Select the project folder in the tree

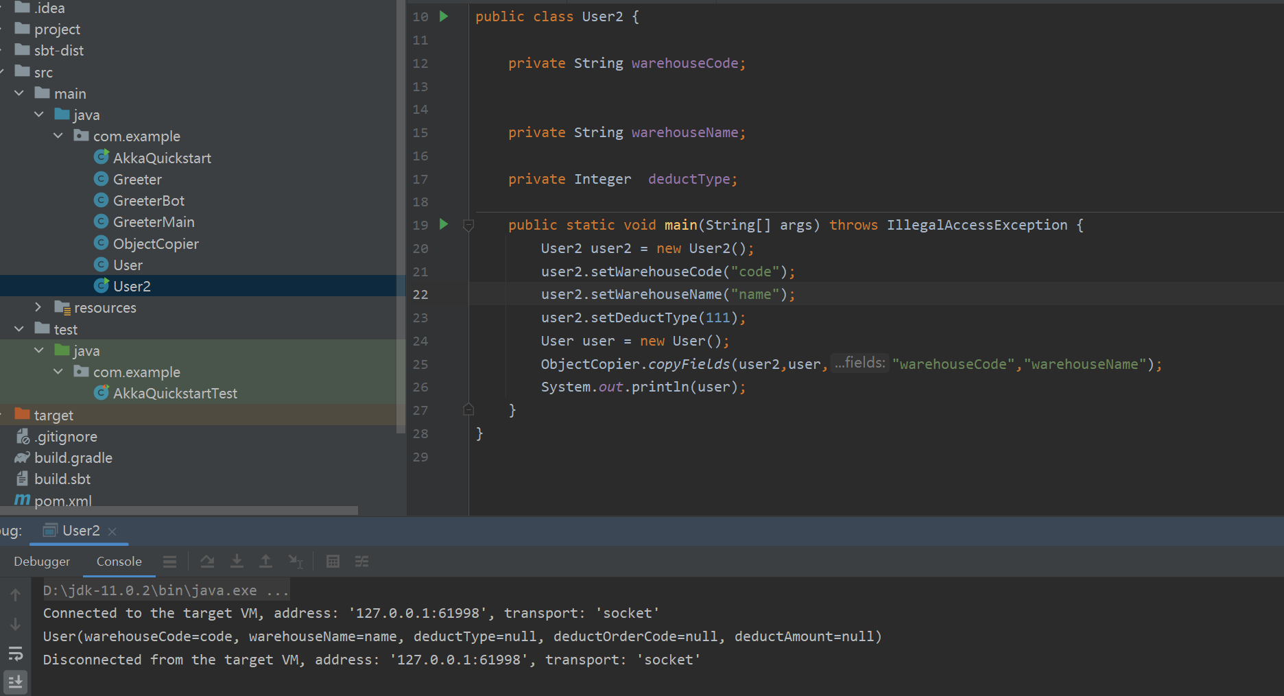(47, 29)
